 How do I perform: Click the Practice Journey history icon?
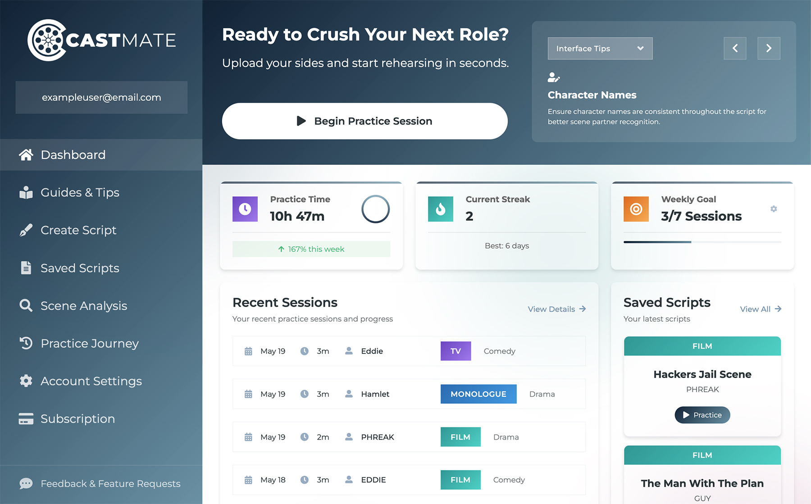[26, 343]
